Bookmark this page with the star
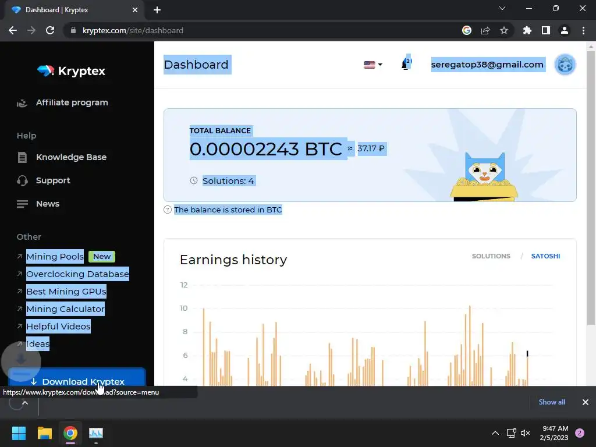The height and width of the screenshot is (447, 596). point(504,30)
